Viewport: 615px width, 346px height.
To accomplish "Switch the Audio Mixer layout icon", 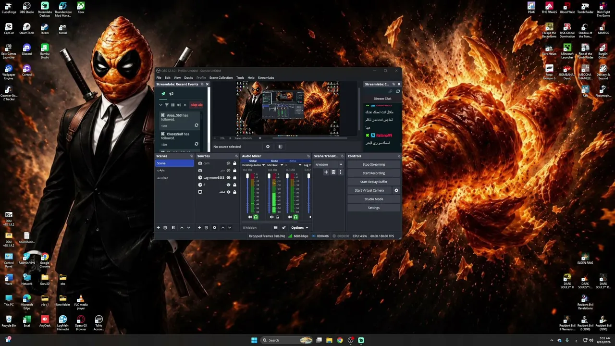I will [275, 227].
